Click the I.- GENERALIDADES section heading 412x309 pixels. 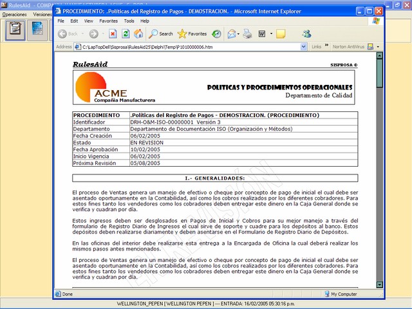coord(215,178)
